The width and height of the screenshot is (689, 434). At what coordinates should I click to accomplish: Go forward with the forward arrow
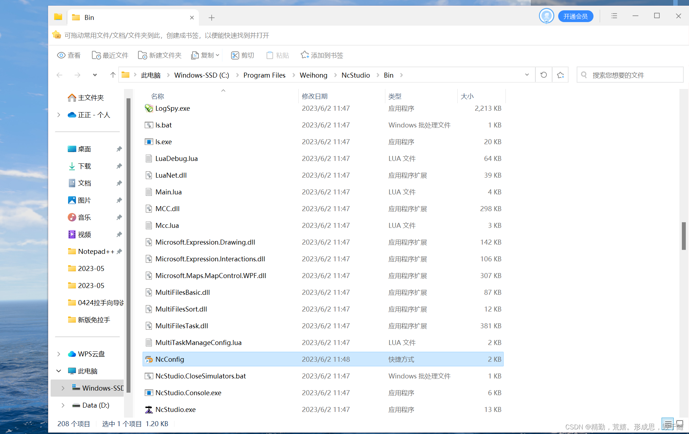pos(77,75)
